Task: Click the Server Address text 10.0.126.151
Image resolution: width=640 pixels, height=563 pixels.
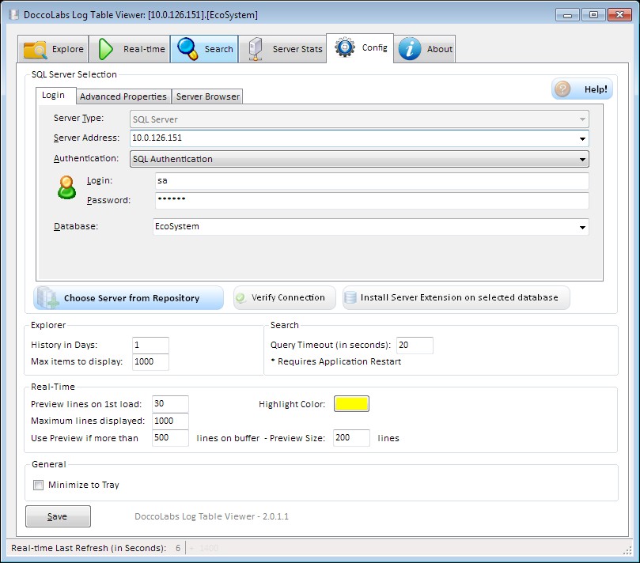Action: [157, 138]
